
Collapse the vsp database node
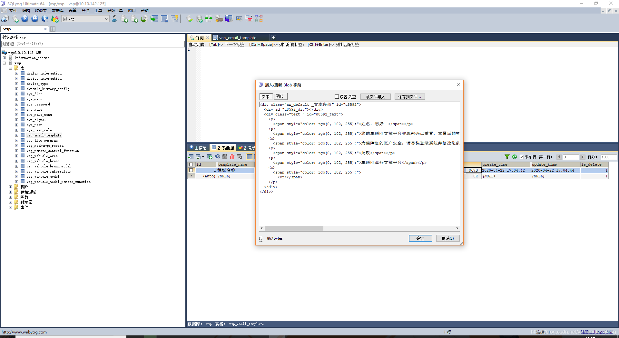[5, 63]
